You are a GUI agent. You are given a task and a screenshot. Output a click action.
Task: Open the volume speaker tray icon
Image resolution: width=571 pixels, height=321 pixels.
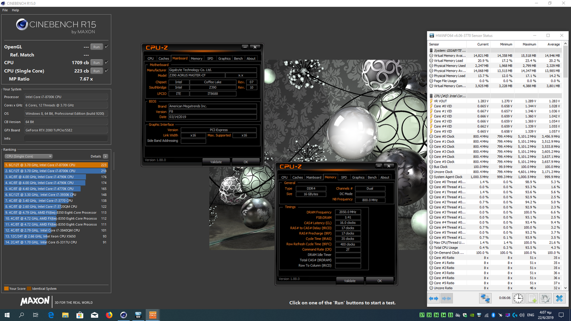(523, 315)
